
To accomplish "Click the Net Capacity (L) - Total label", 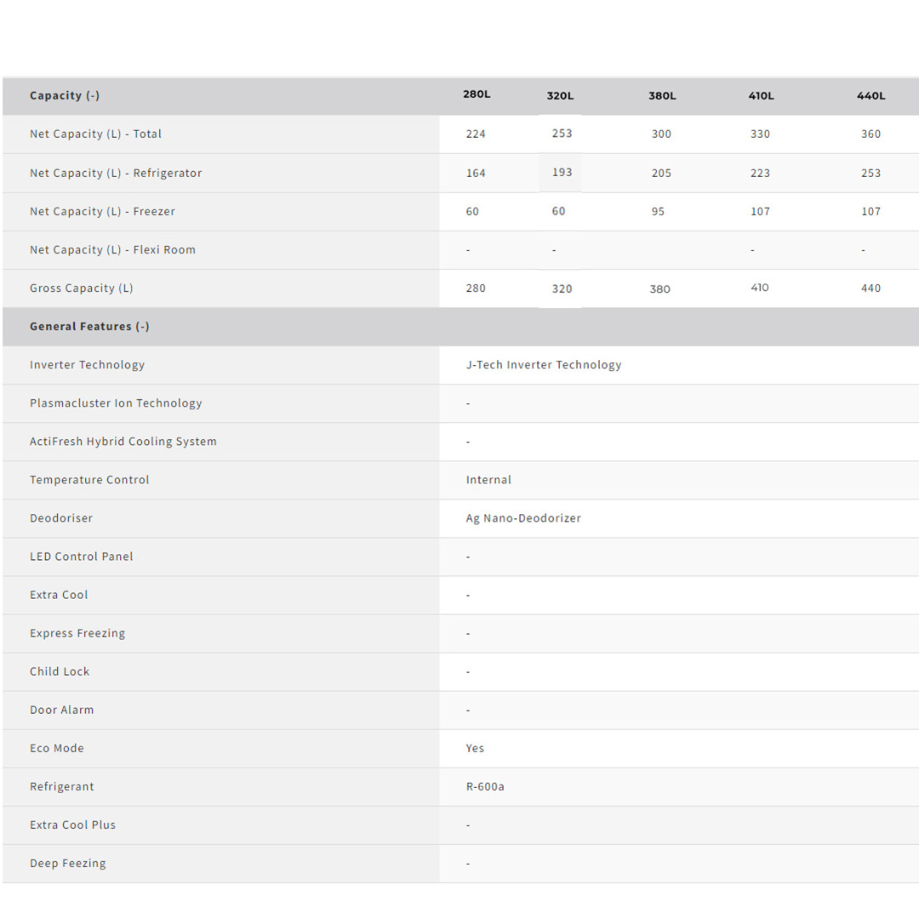I will (x=95, y=134).
